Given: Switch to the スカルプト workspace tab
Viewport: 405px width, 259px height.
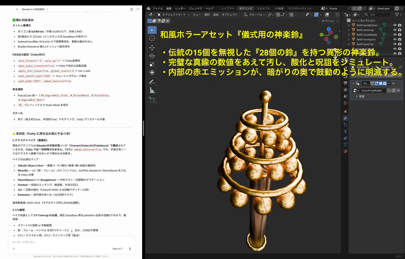Looking at the screenshot, I should pos(264,8).
